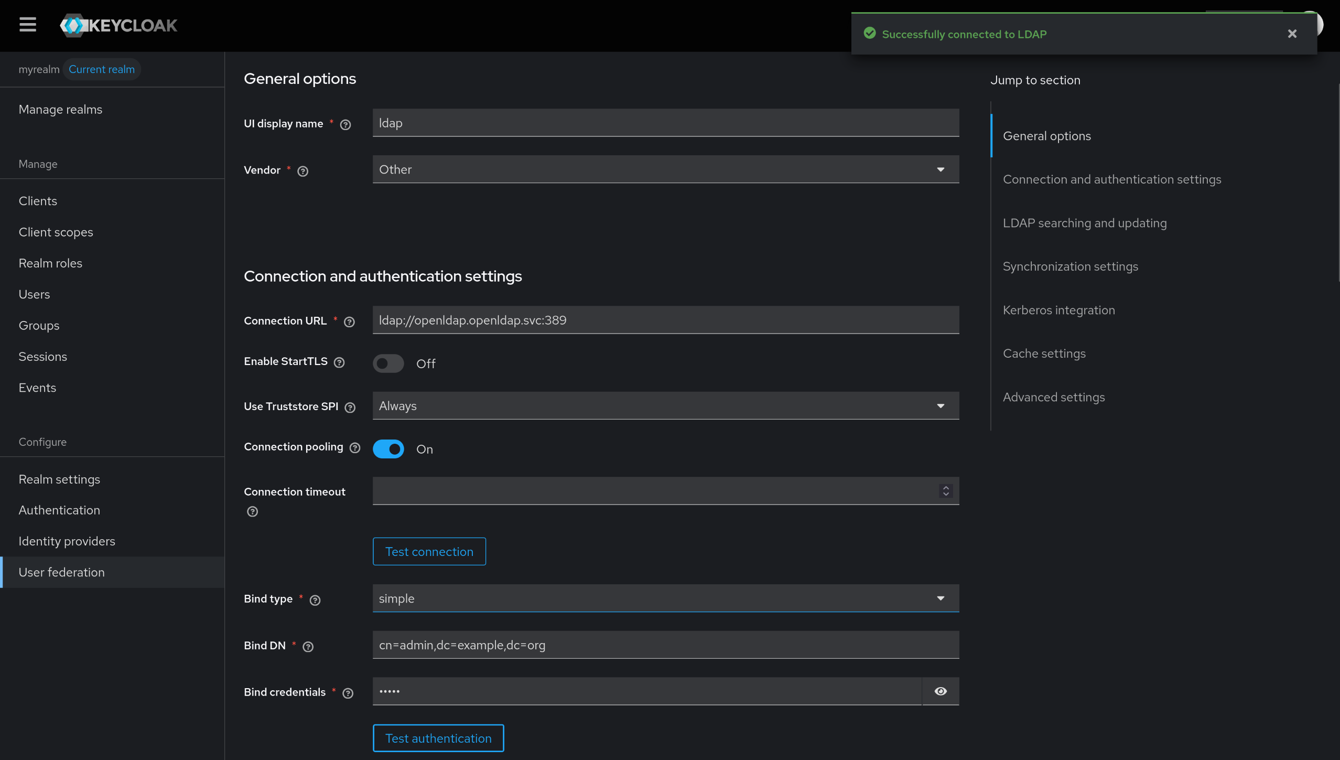The image size is (1340, 760).
Task: Click help icon next to Connection URL
Action: click(x=349, y=322)
